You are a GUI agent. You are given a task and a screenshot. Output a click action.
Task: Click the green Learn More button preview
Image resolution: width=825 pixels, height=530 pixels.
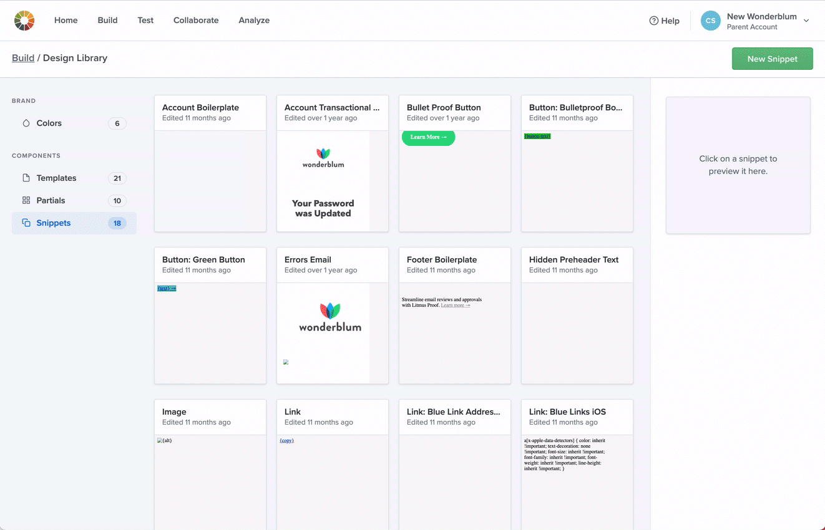(x=428, y=137)
